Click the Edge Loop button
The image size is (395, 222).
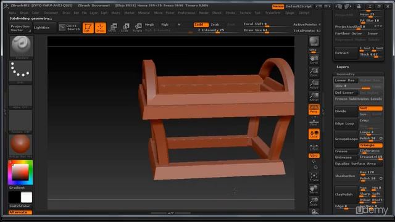pos(346,123)
